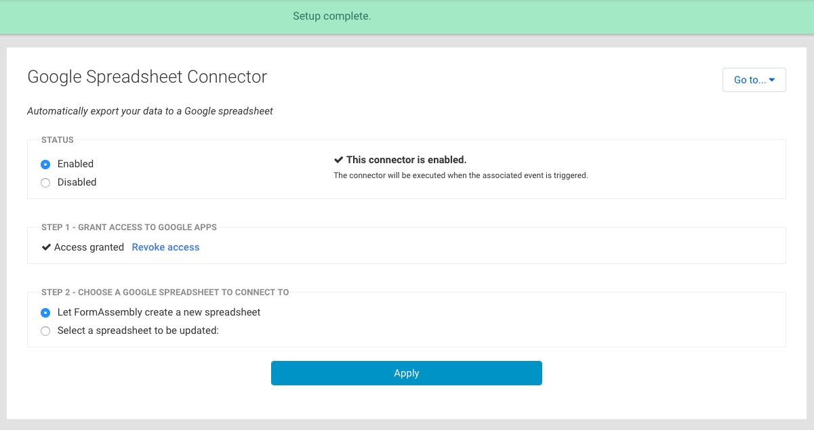Open the Go to... dropdown
814x430 pixels.
coord(754,80)
